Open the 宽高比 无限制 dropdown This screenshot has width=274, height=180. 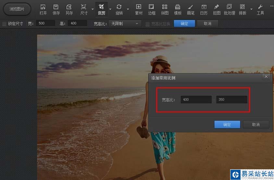125,23
